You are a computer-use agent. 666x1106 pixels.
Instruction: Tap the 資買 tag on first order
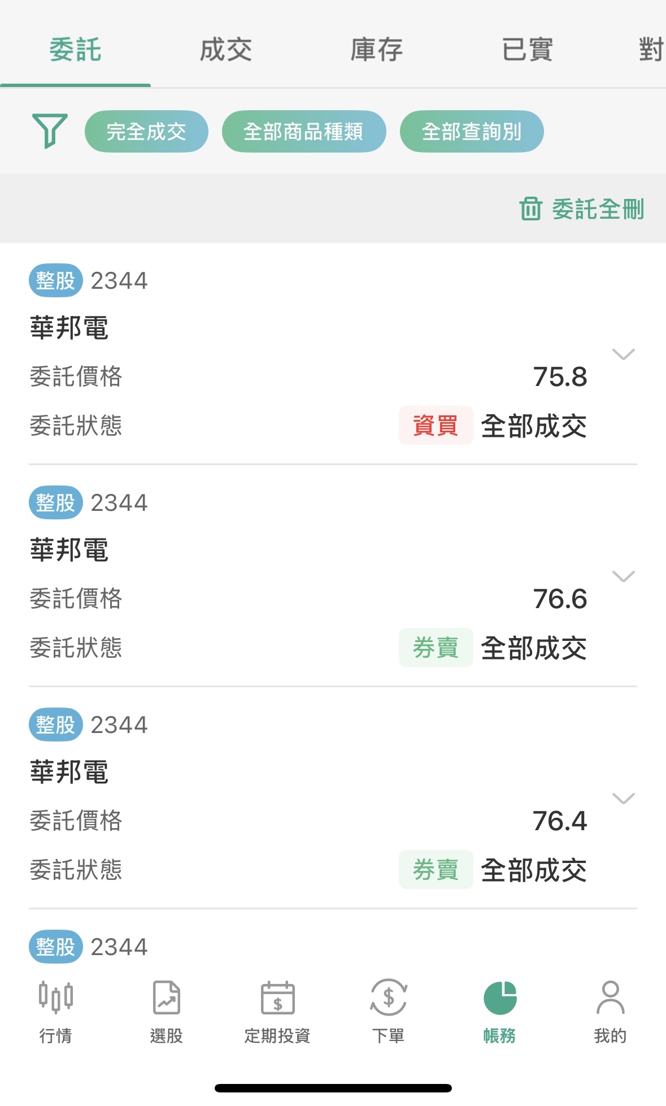point(436,426)
